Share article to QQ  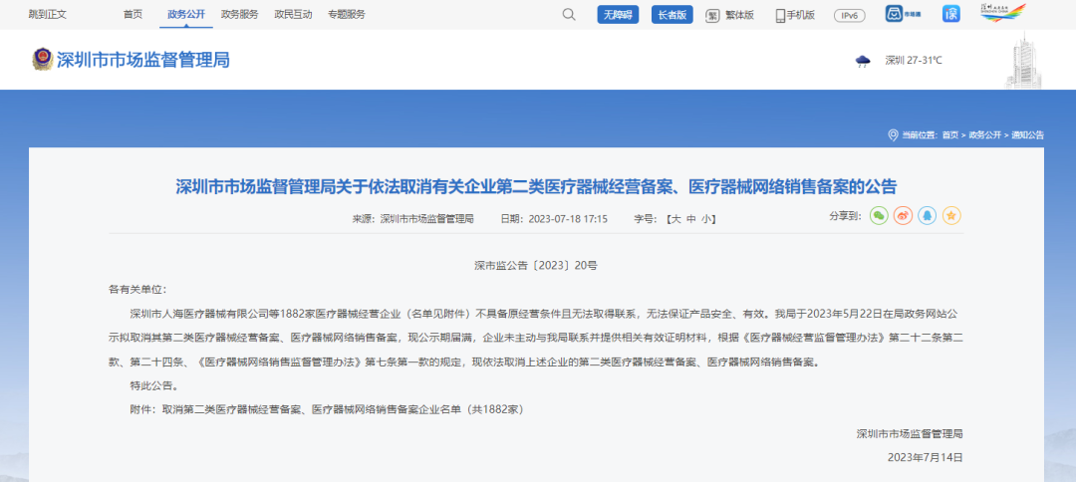click(927, 215)
